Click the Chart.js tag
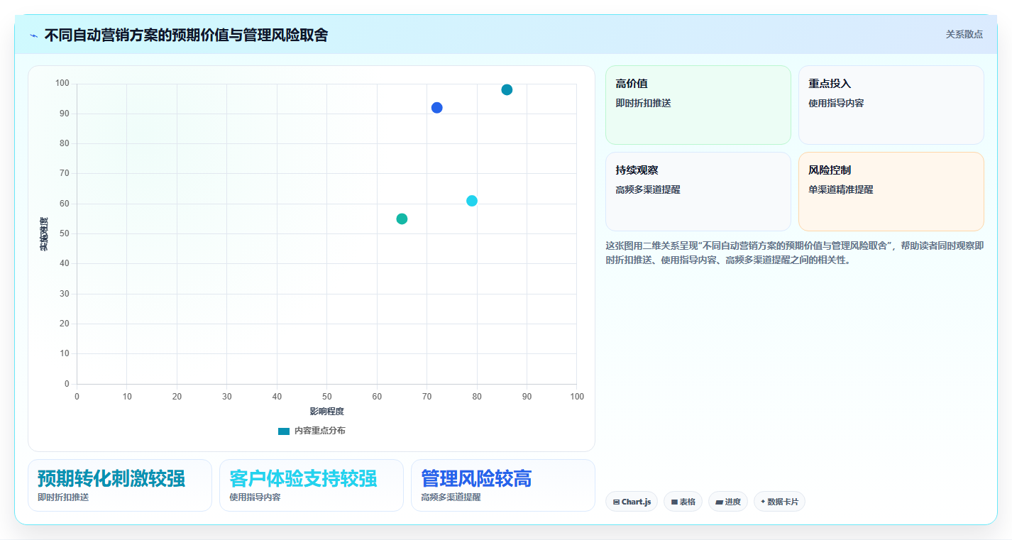The width and height of the screenshot is (1012, 540). (632, 502)
